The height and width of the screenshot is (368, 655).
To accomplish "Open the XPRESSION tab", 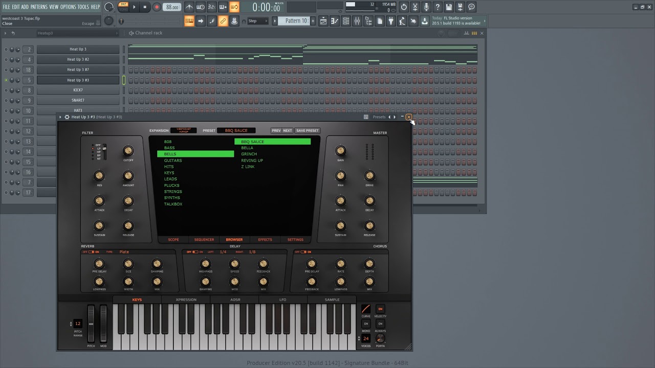I will (186, 300).
